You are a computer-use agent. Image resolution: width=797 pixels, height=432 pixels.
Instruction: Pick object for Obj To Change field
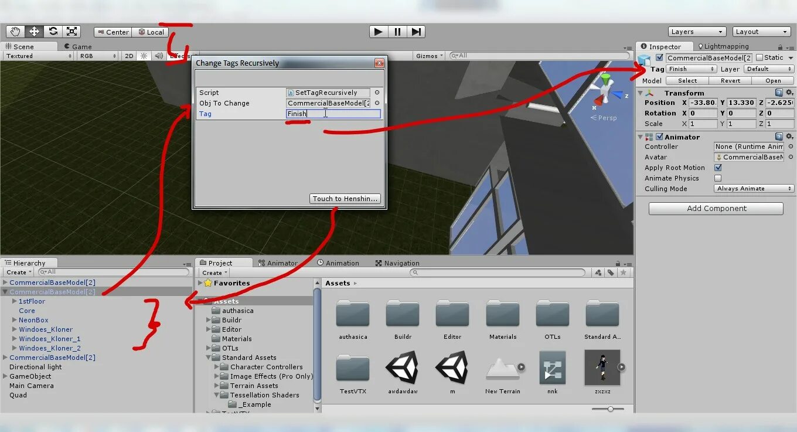tap(377, 103)
